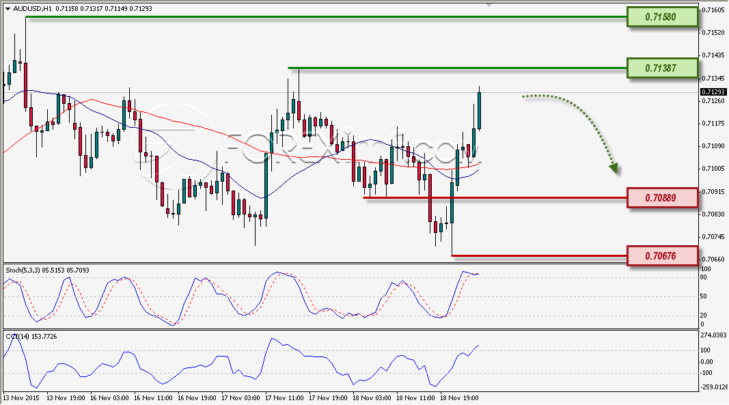Click 0.71005 on the price axis
729x405 pixels.
pyautogui.click(x=713, y=169)
